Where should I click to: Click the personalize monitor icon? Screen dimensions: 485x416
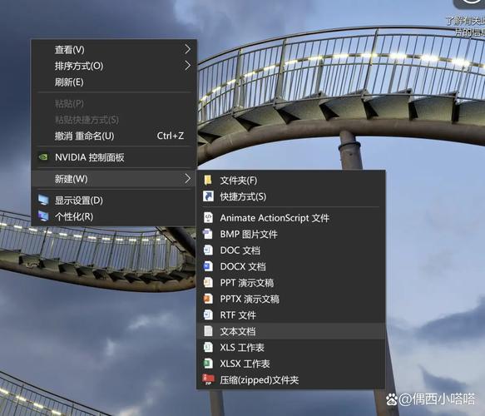(43, 216)
